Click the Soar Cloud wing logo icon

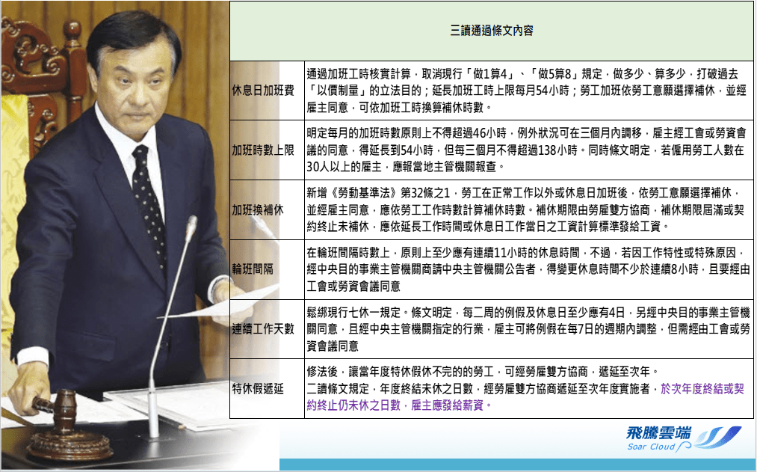click(718, 438)
